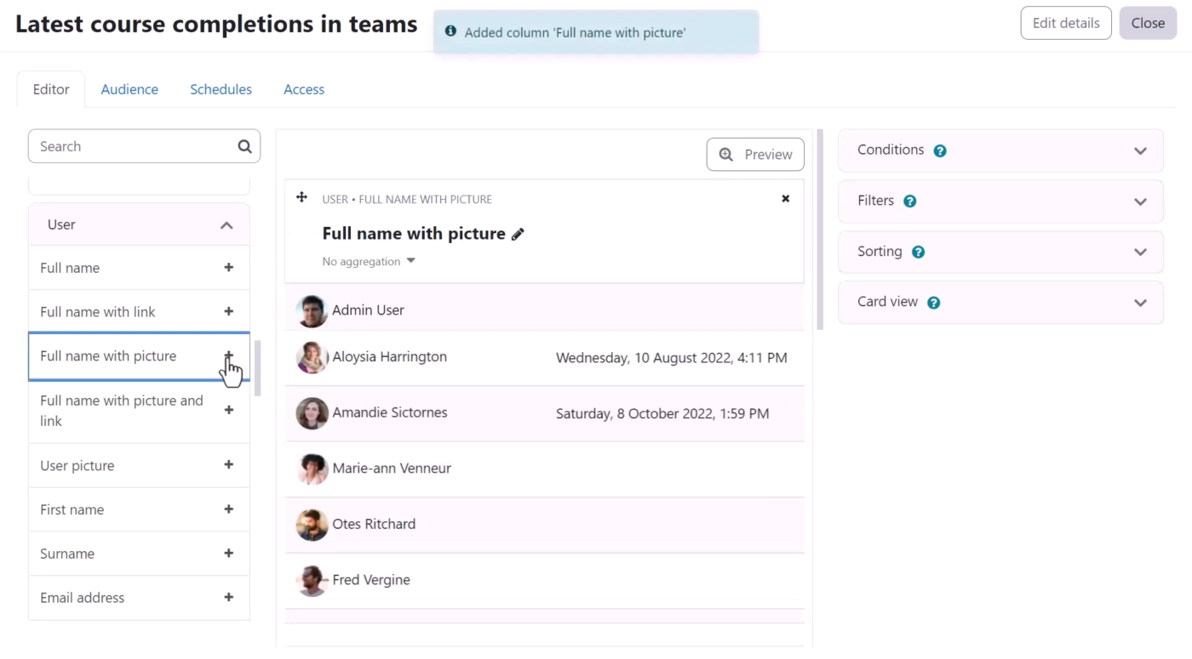Screen dimensions: 1192x659
Task: Open the No aggregation dropdown
Action: [369, 261]
